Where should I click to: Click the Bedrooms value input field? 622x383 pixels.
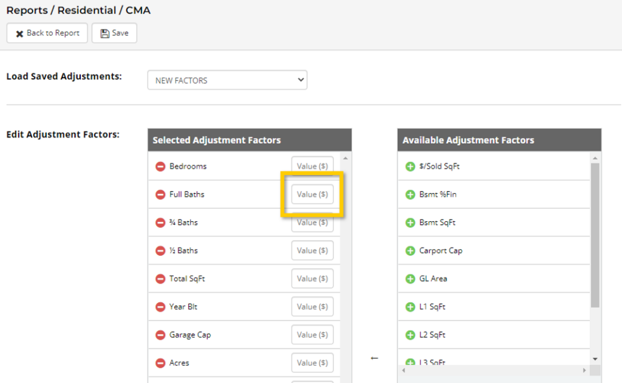(x=312, y=166)
